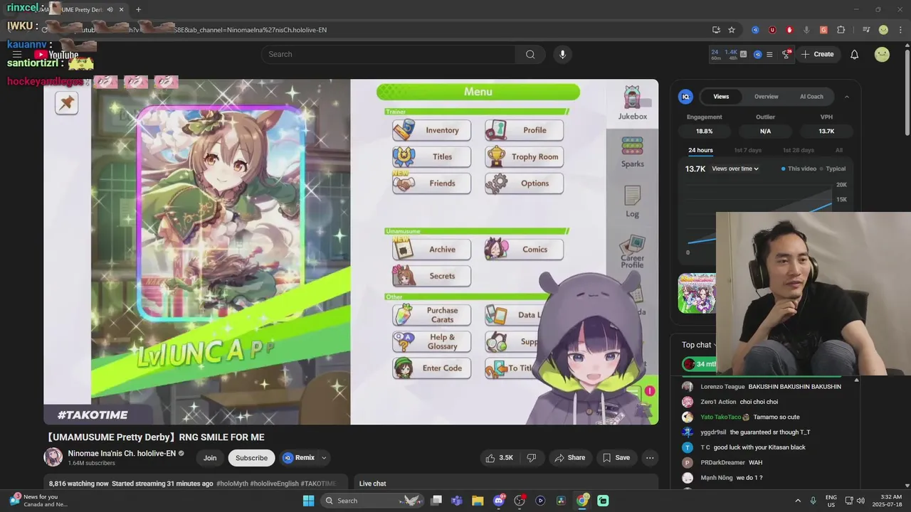Open Purchase Carats
The width and height of the screenshot is (911, 512).
tap(431, 315)
